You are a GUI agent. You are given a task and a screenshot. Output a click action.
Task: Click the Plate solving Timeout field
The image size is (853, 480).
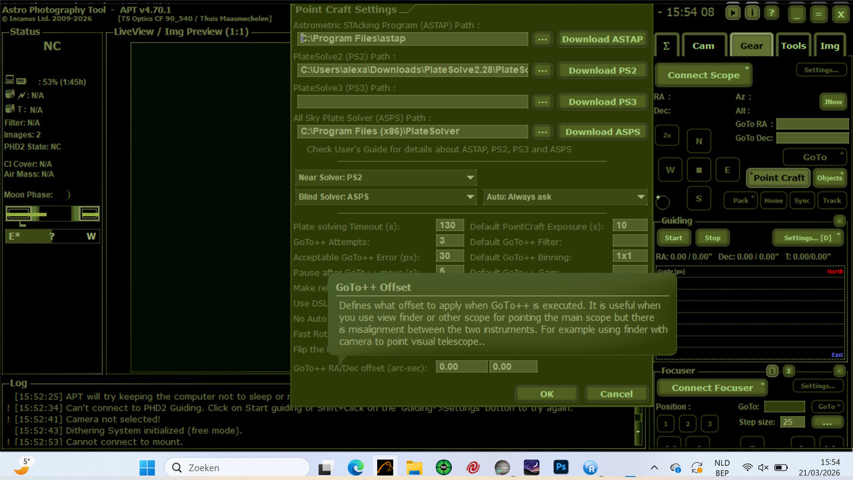(450, 226)
